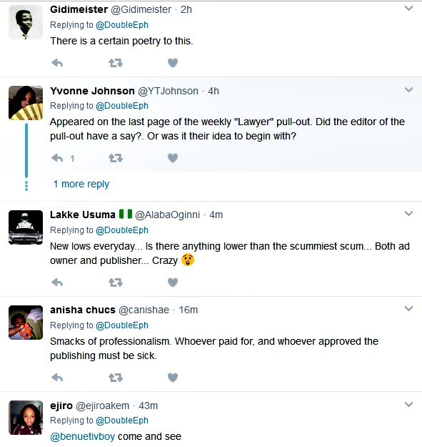Retweet anisha chucs' tweet

[116, 378]
